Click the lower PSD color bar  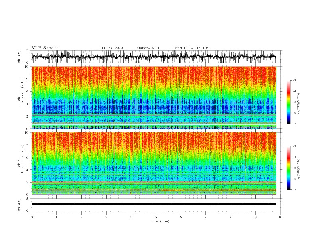coord(288,168)
